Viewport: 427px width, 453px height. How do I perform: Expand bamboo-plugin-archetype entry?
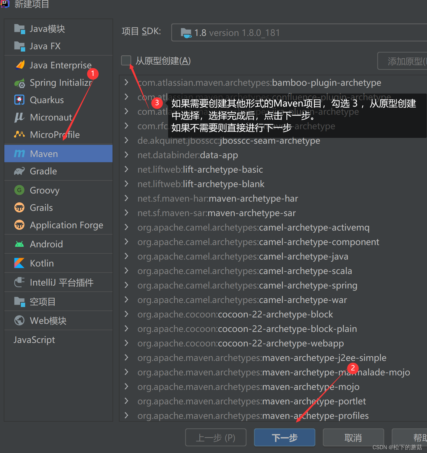point(126,82)
